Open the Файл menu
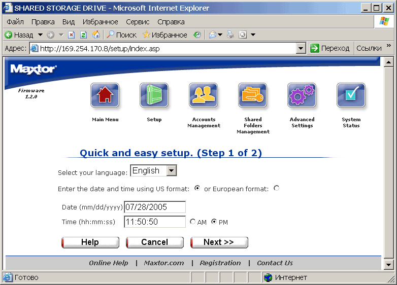 pos(15,22)
